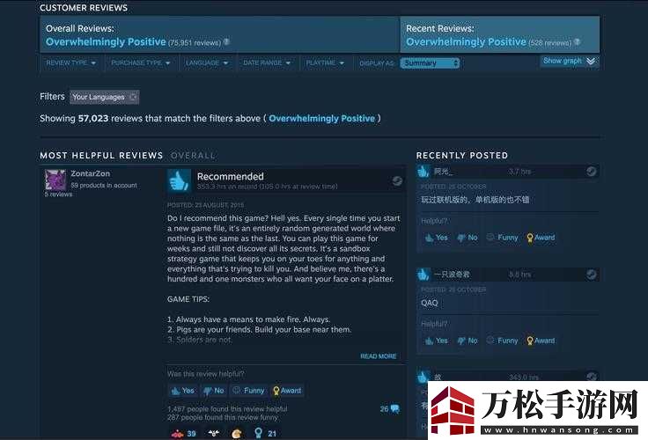Click the Recent Reviews help question mark
This screenshot has height=440, width=648.
pyautogui.click(x=577, y=41)
